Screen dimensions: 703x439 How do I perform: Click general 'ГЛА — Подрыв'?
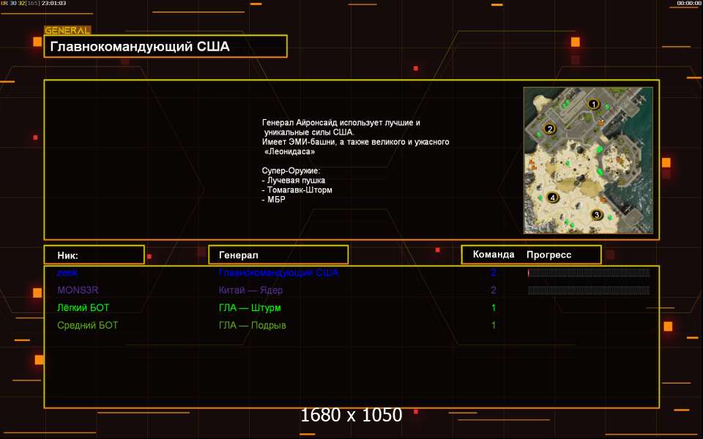click(x=253, y=325)
